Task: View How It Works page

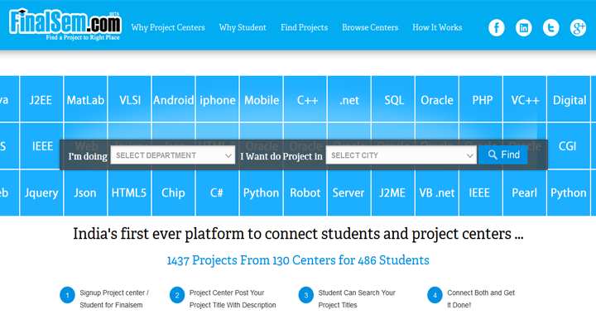Action: click(x=437, y=27)
